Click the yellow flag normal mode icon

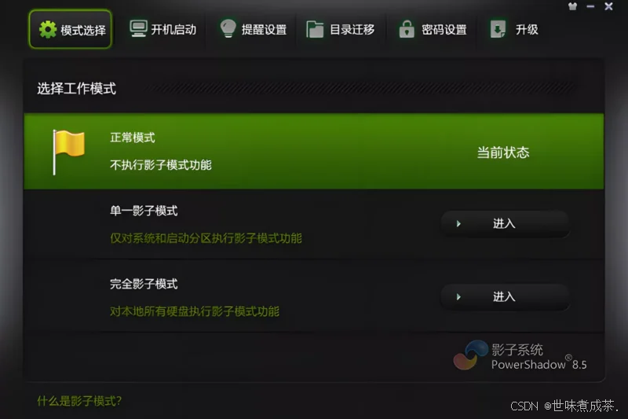tap(68, 152)
